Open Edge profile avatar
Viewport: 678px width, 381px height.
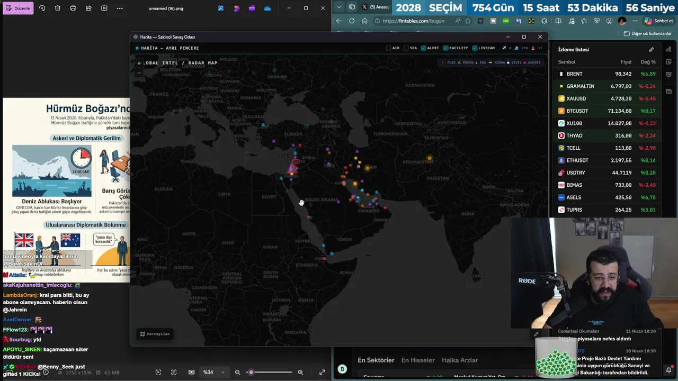point(622,21)
